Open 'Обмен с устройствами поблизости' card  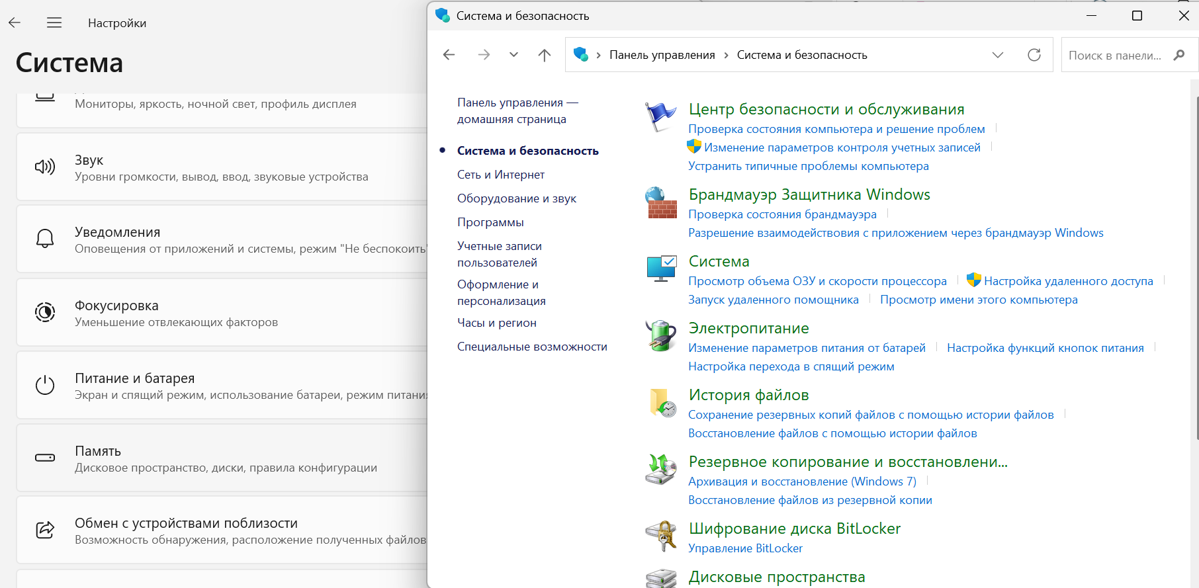(222, 530)
